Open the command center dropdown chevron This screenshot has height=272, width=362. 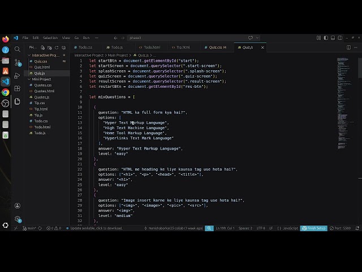click(x=257, y=38)
